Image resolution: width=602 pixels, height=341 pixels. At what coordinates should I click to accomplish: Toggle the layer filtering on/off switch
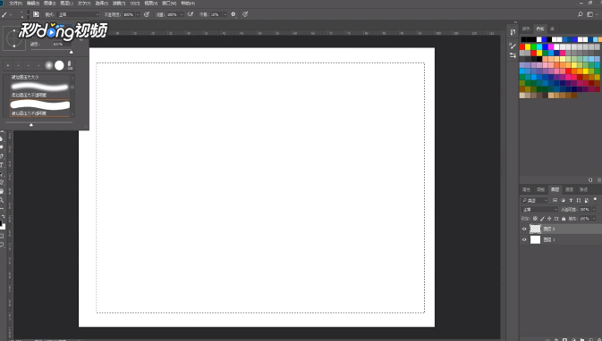(595, 200)
